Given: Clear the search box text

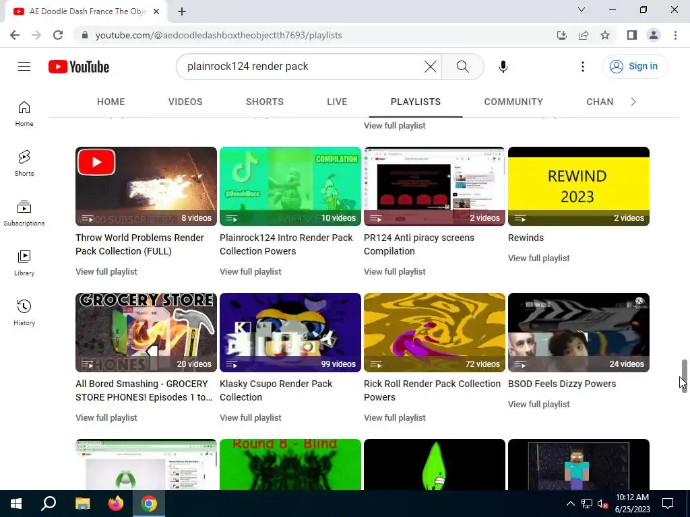Looking at the screenshot, I should tap(431, 67).
